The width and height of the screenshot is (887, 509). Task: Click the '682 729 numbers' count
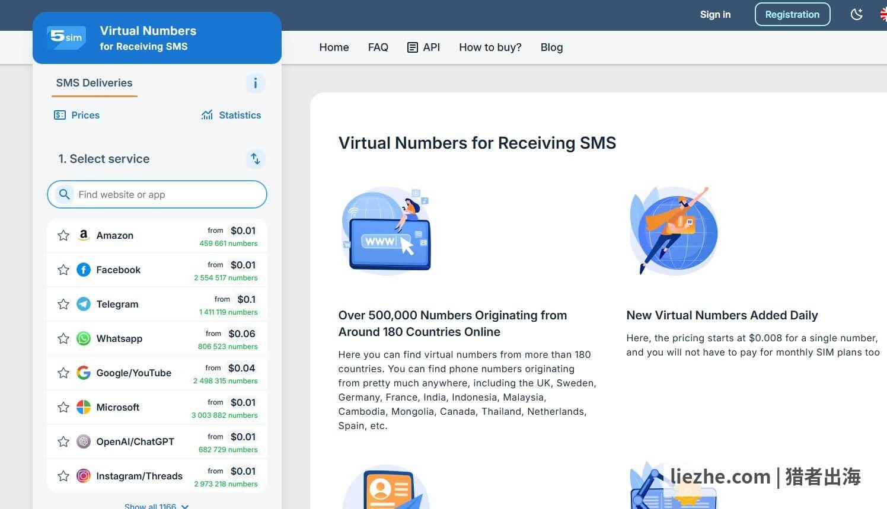(228, 450)
